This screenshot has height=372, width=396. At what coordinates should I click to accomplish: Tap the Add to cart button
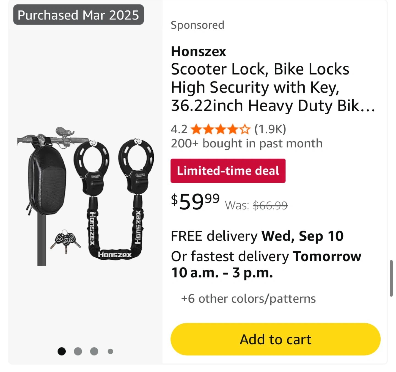pyautogui.click(x=275, y=339)
